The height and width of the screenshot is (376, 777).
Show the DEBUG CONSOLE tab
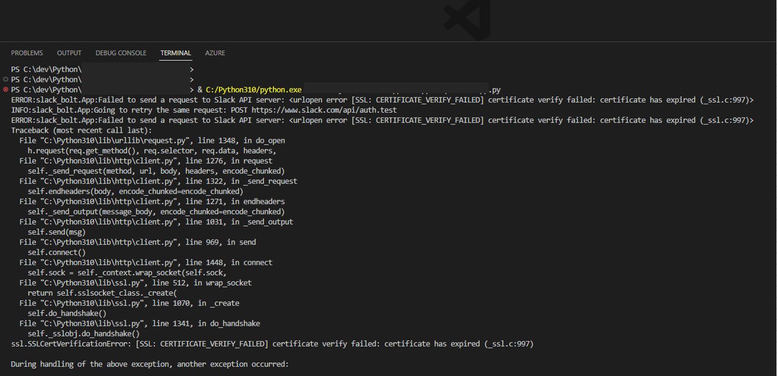pos(121,53)
